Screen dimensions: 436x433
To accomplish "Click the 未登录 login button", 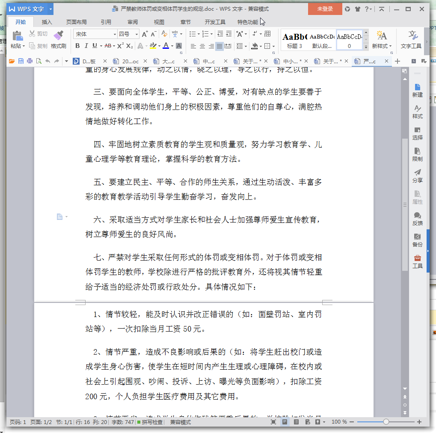I will 325,9.
